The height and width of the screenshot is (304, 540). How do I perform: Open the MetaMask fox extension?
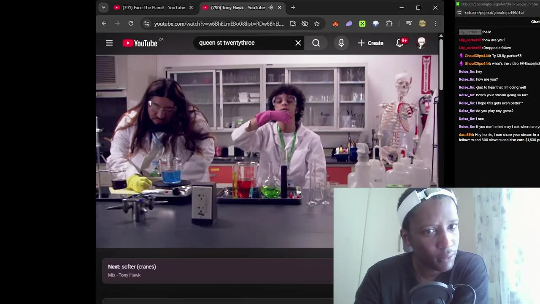tap(335, 24)
